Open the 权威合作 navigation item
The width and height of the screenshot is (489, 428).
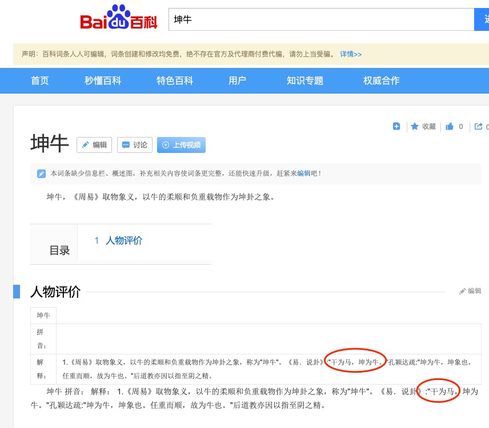coord(382,80)
